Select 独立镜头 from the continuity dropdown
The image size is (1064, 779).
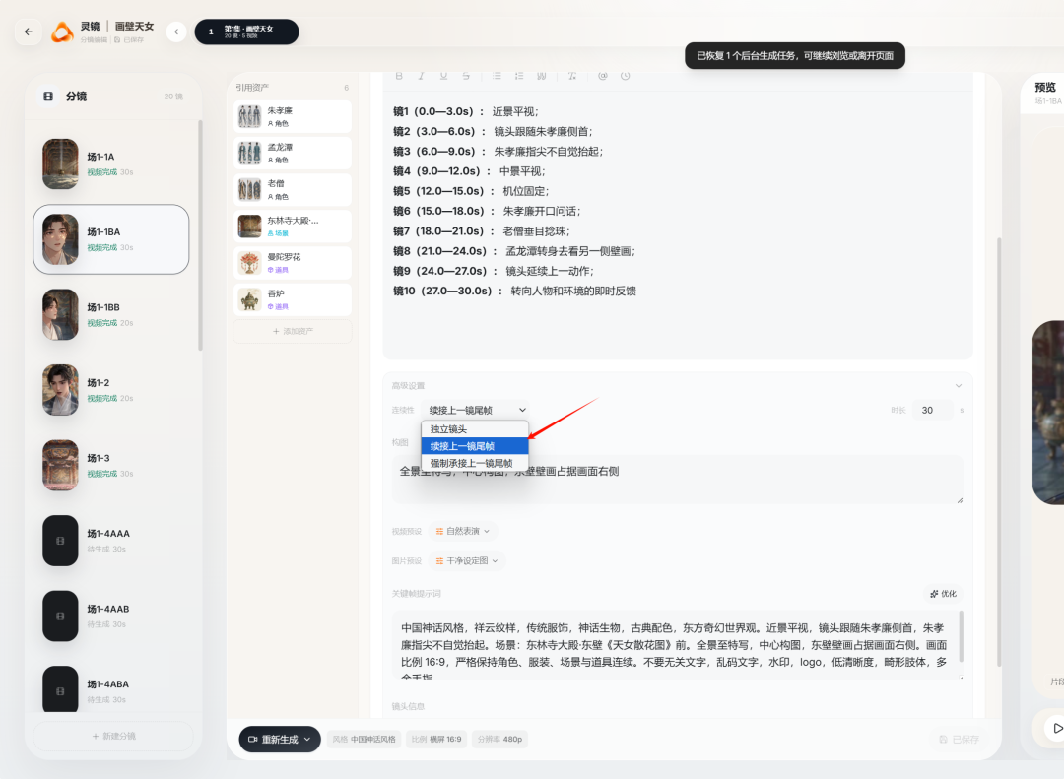474,428
